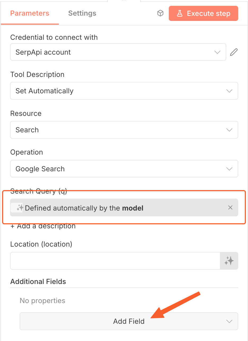Image resolution: width=248 pixels, height=341 pixels.
Task: Select the Parameters tab
Action: point(30,13)
